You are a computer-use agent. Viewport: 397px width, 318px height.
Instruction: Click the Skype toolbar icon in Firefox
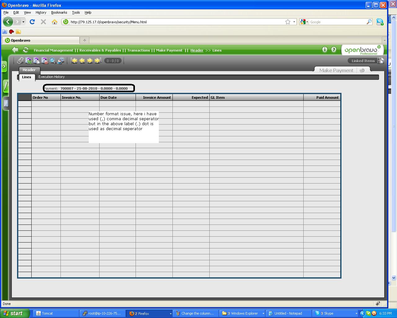tap(380, 22)
